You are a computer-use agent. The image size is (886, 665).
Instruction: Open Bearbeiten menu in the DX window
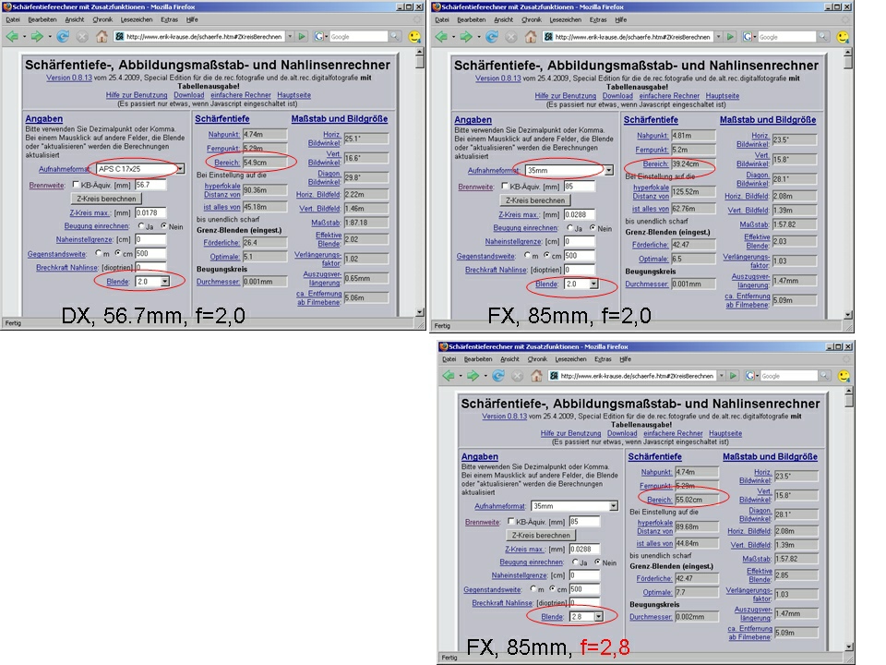click(42, 19)
